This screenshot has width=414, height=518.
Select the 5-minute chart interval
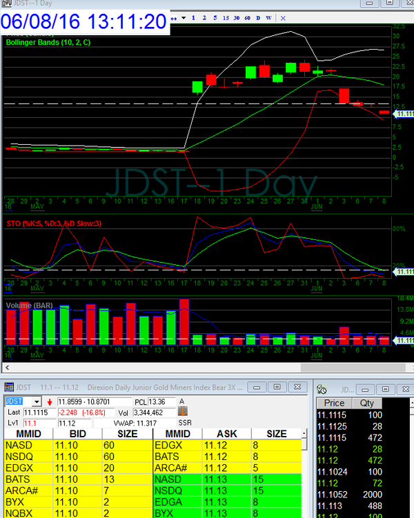point(215,18)
